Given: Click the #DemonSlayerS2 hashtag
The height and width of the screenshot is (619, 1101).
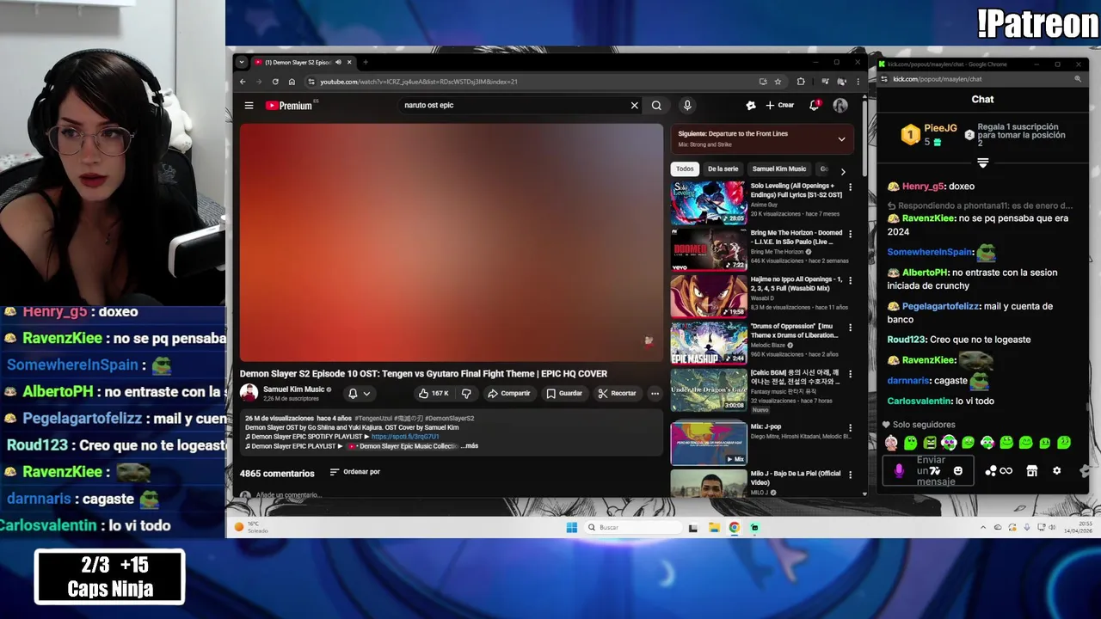Looking at the screenshot, I should tap(449, 419).
